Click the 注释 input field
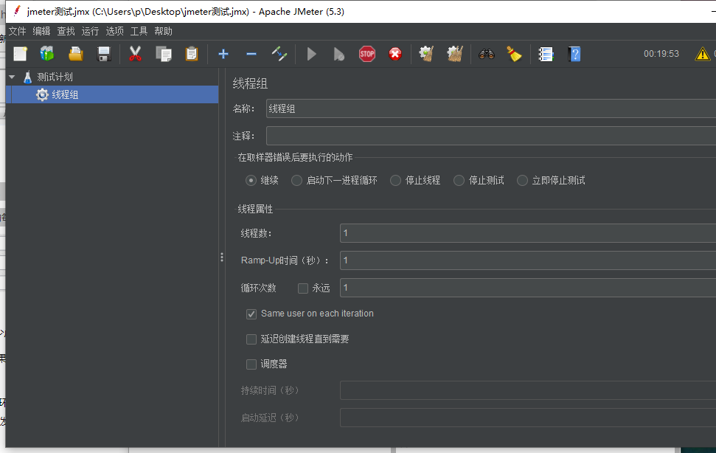Viewport: 716px width, 453px height. [x=491, y=136]
